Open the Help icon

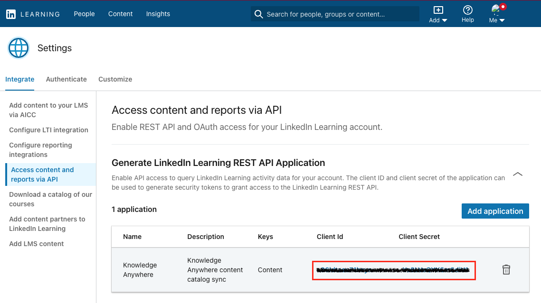[x=467, y=14]
